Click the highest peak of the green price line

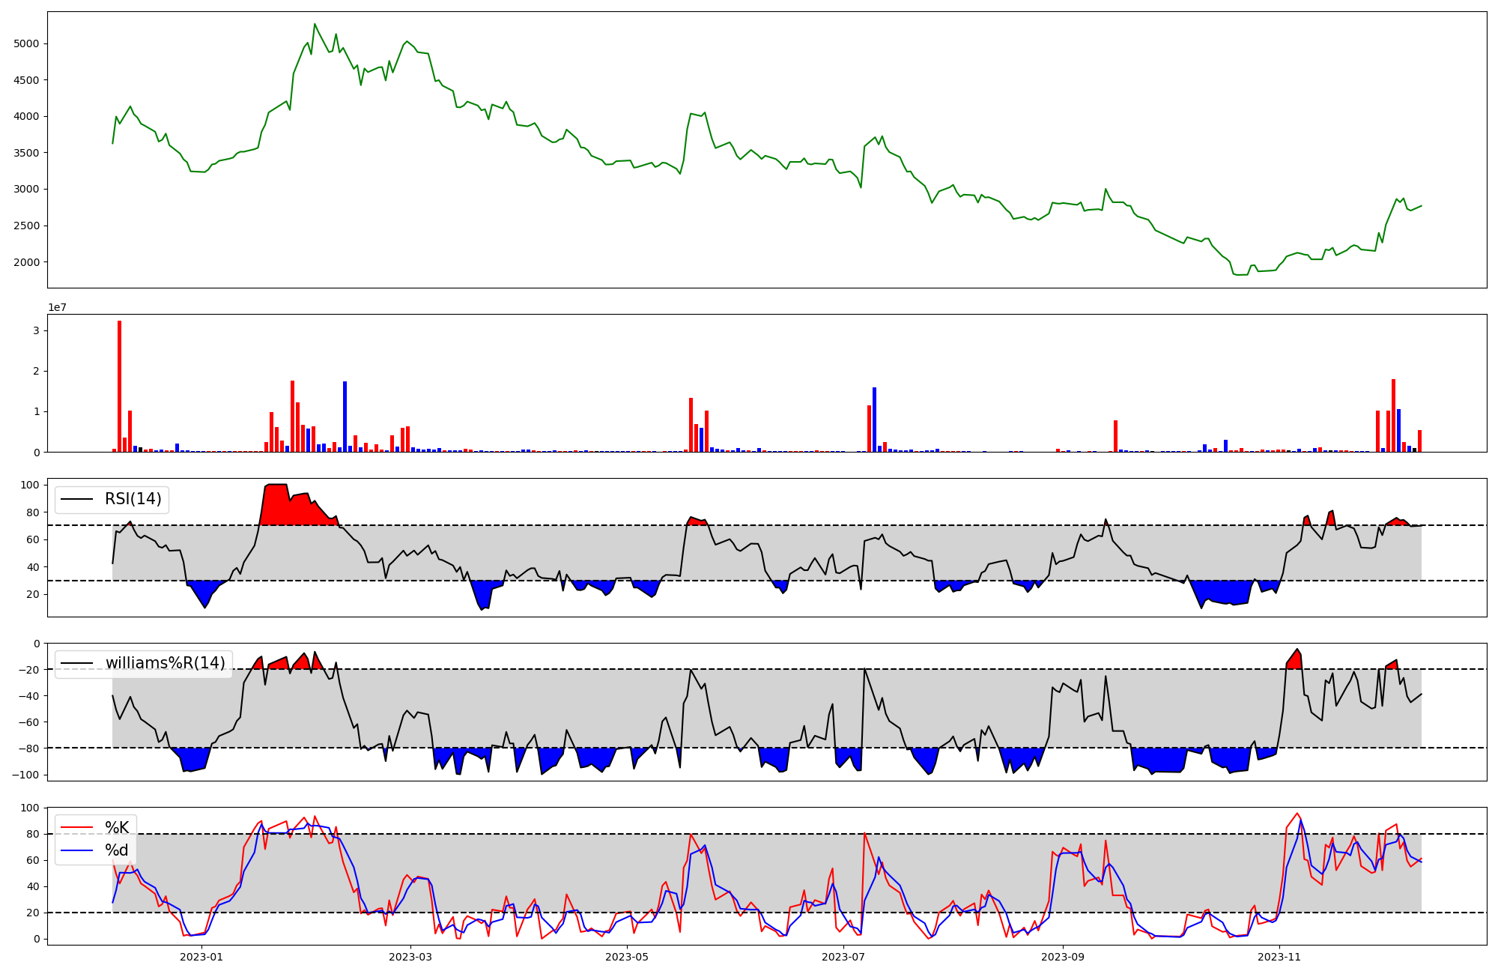tap(315, 25)
